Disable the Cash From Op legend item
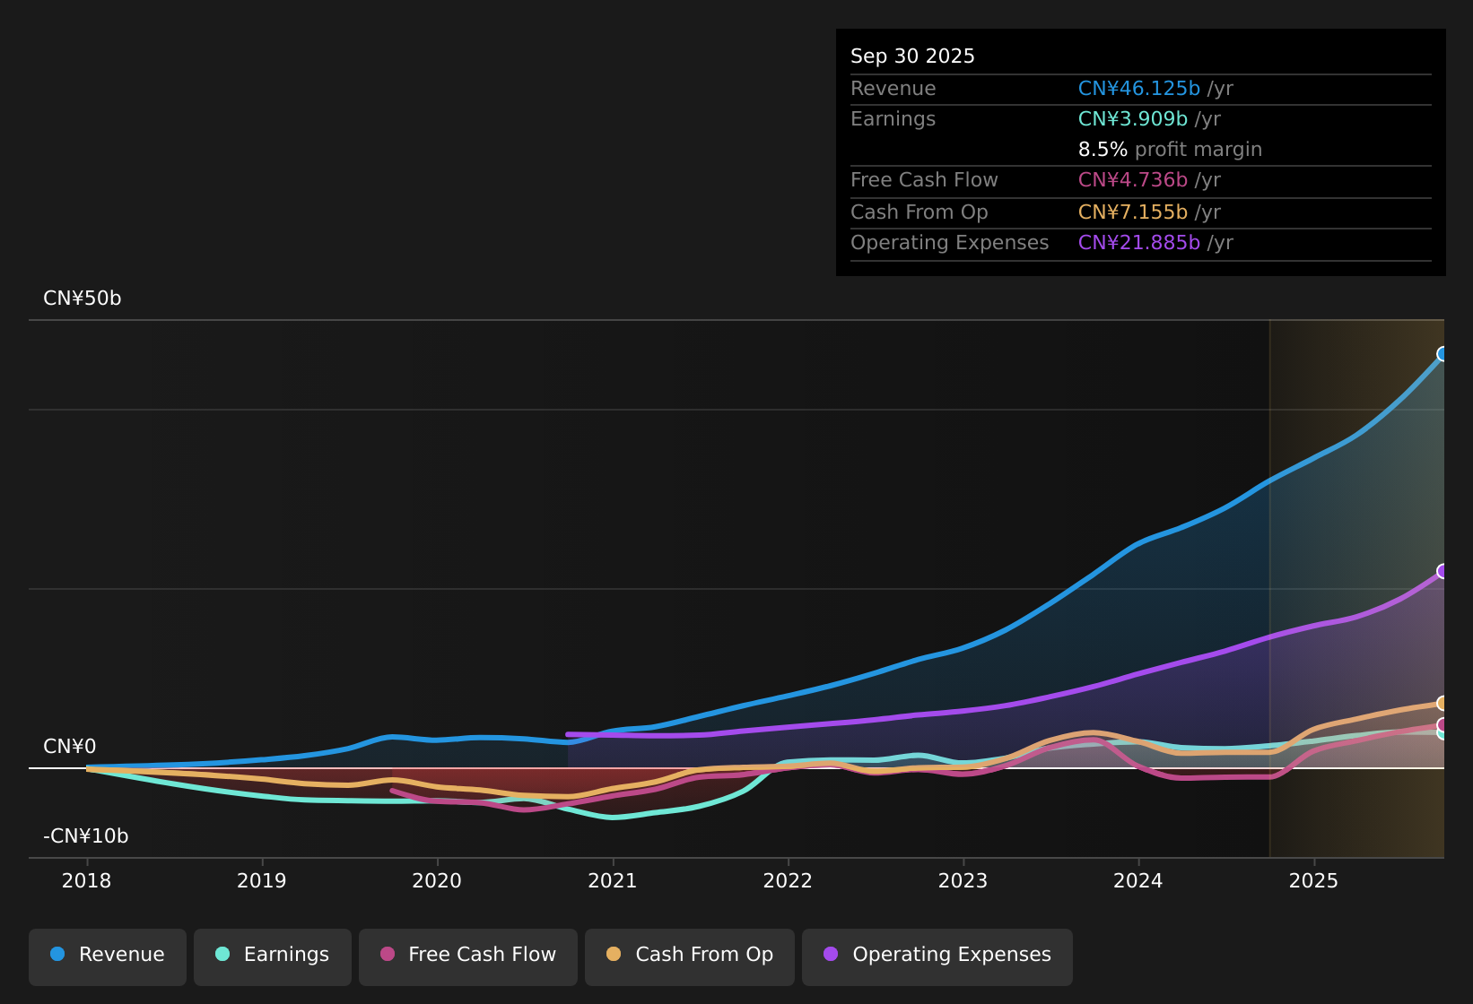1473x1004 pixels. 689,955
